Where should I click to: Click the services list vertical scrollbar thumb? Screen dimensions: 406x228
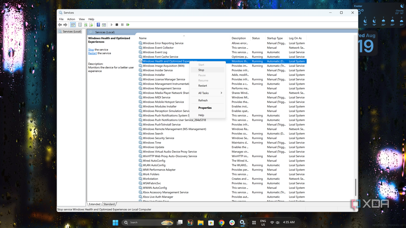(x=356, y=187)
